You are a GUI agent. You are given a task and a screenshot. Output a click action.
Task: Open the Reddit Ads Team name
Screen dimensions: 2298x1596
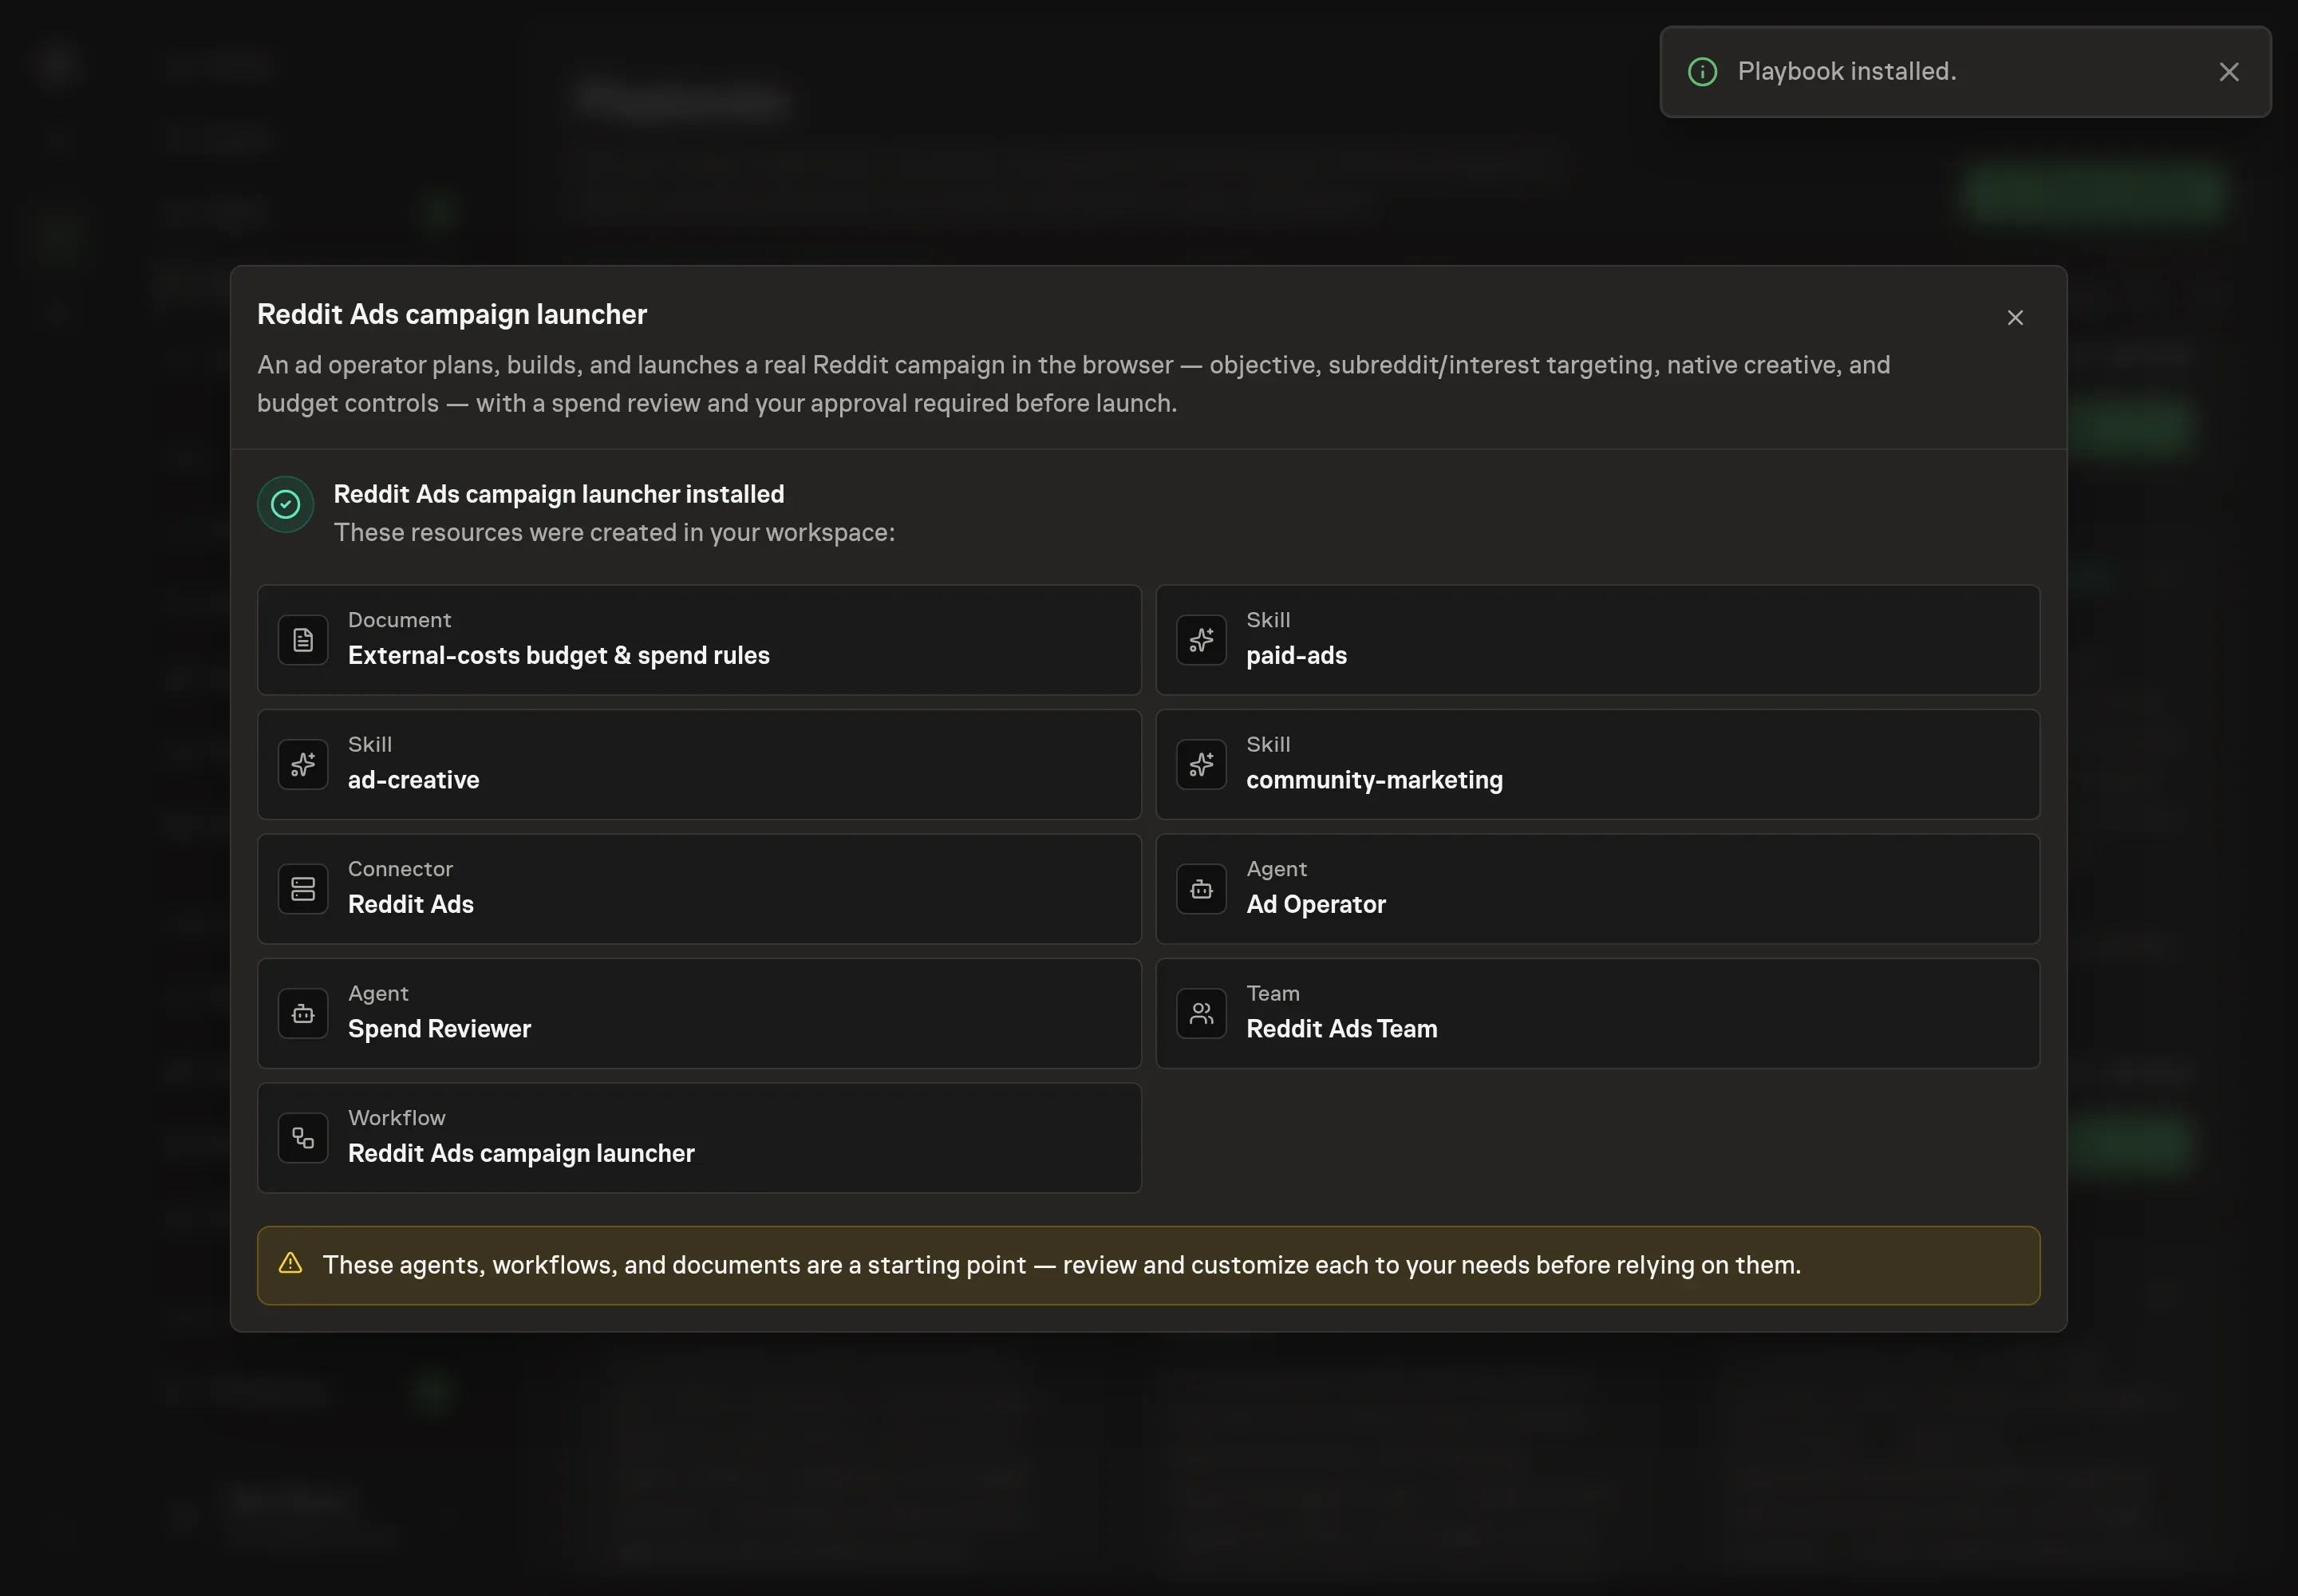[1341, 1029]
